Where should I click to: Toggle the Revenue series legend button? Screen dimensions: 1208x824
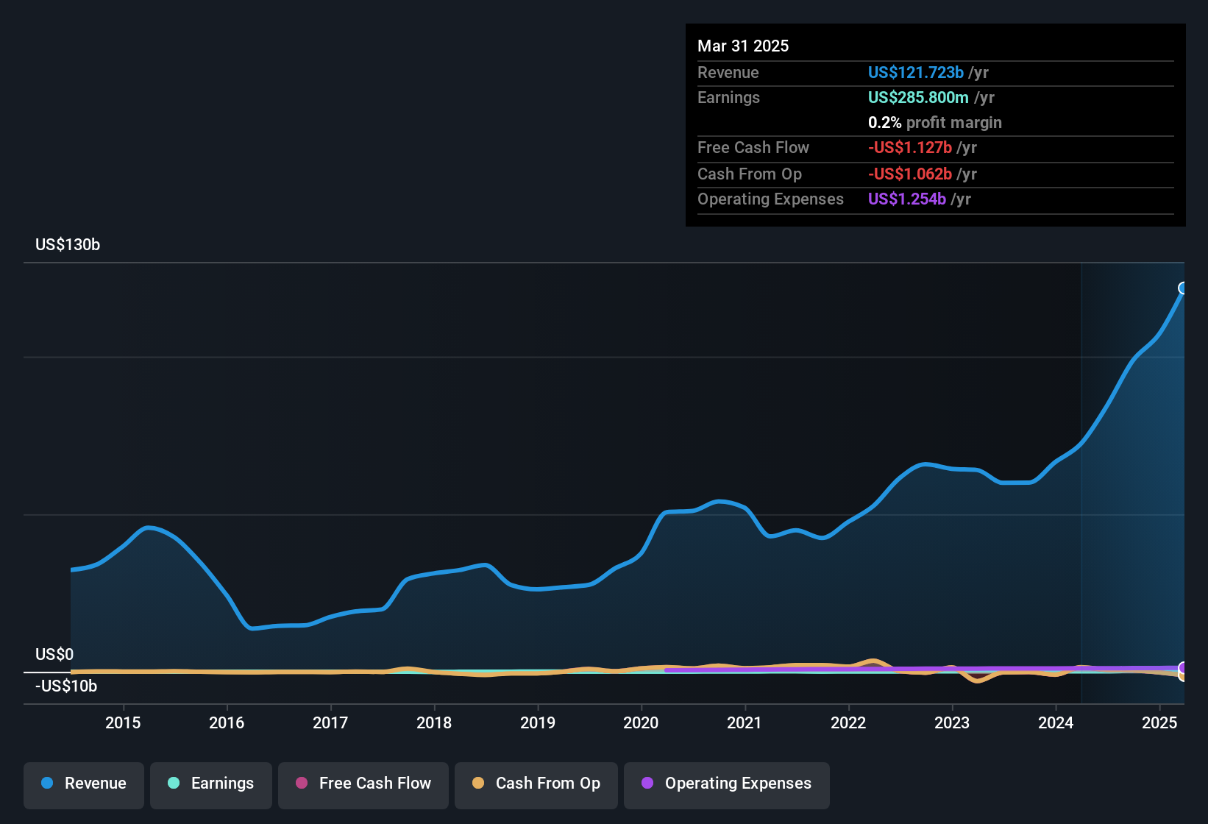coord(84,784)
